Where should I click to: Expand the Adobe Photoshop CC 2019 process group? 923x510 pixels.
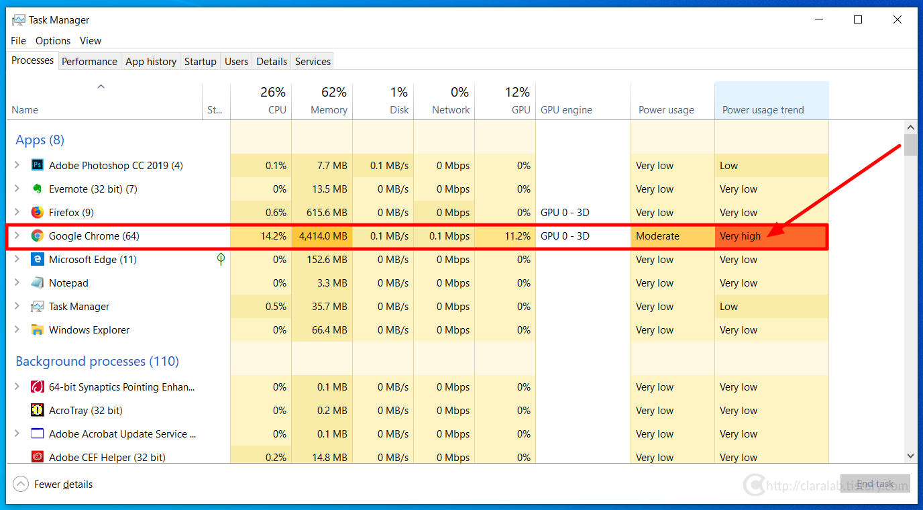pos(17,165)
